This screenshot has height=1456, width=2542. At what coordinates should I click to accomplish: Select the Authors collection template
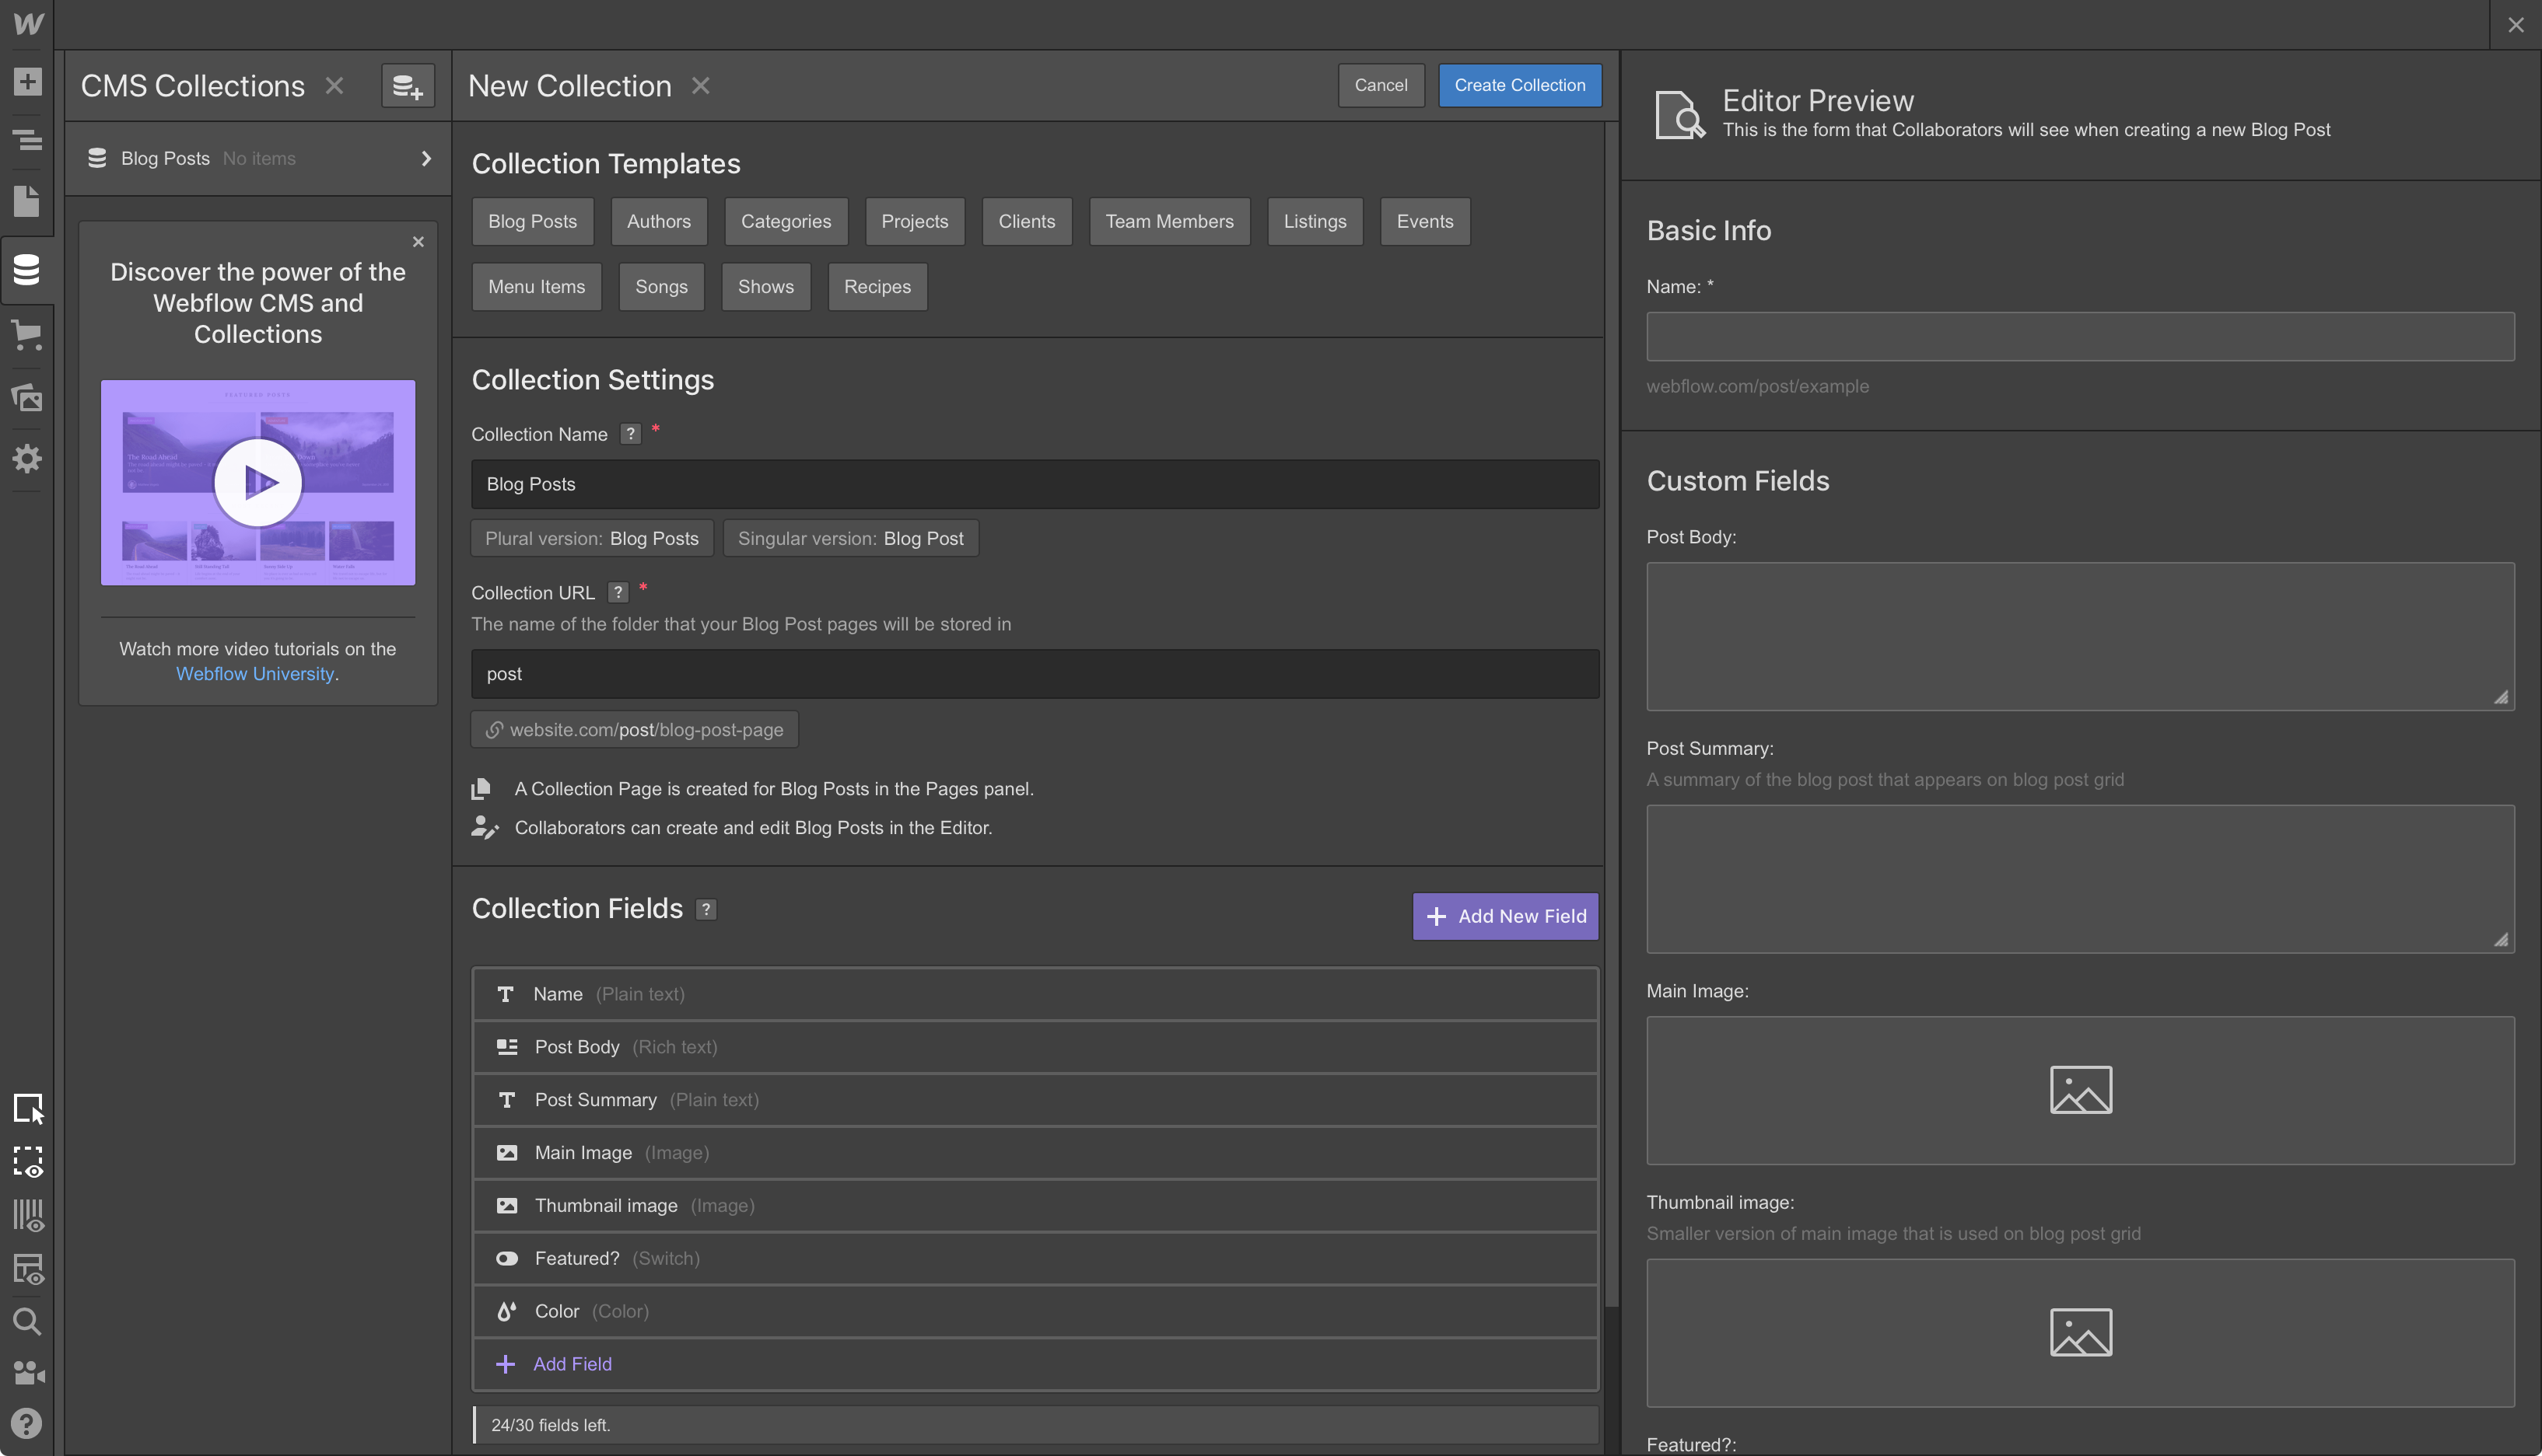click(x=658, y=221)
